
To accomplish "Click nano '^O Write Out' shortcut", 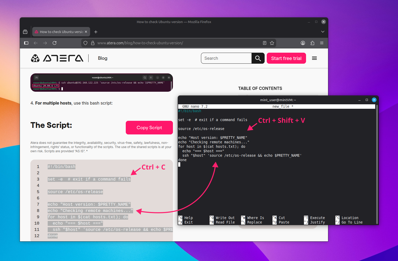I will click(222, 218).
